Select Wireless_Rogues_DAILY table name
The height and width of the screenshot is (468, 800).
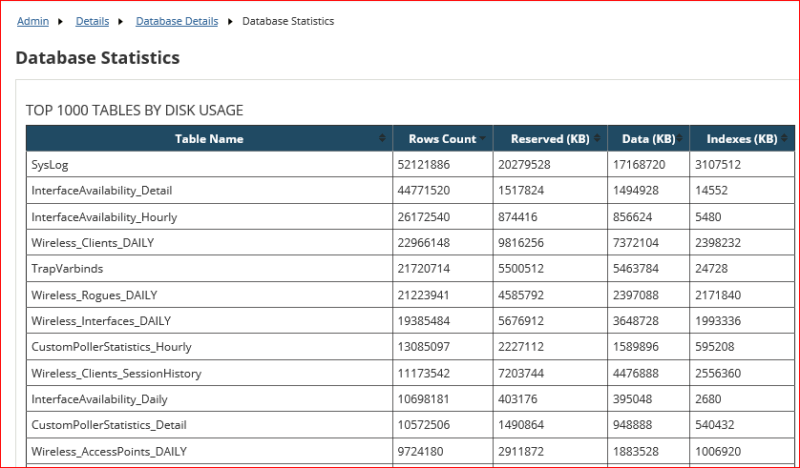[x=94, y=295]
